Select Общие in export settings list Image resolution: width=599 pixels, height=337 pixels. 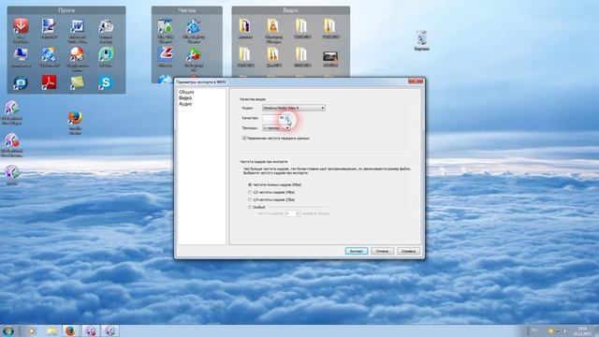(186, 92)
